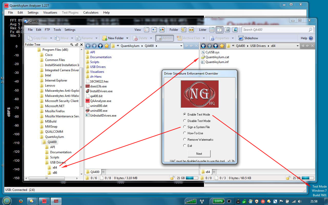The height and width of the screenshot is (205, 328).
Task: Open Calculators menu in Analyzer window
Action: point(91,12)
